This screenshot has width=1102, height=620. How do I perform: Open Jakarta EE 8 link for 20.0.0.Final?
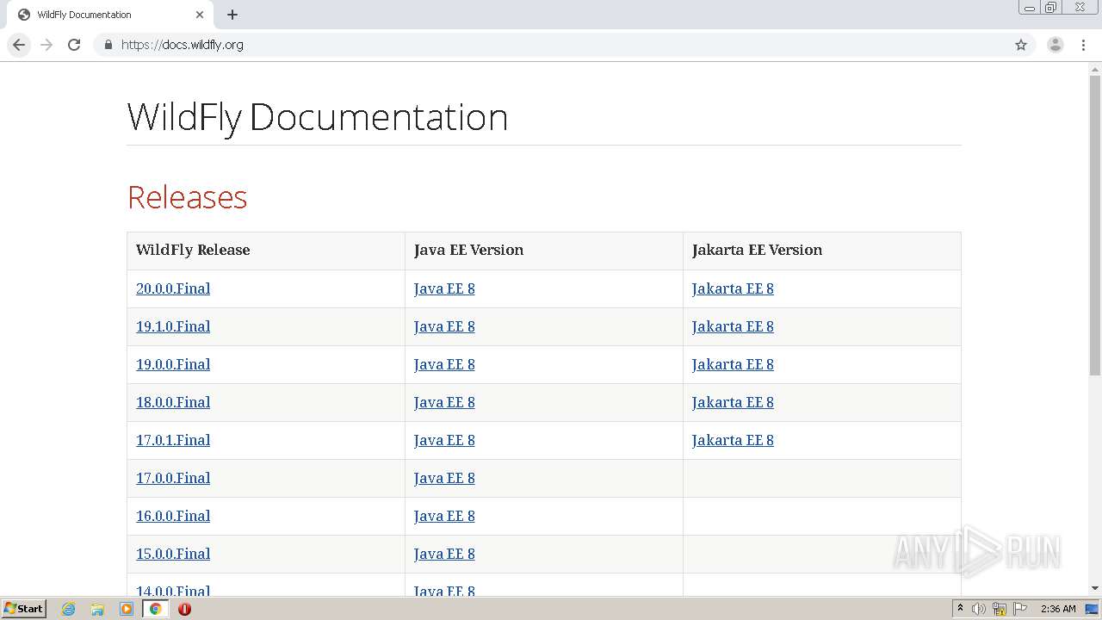(x=733, y=288)
